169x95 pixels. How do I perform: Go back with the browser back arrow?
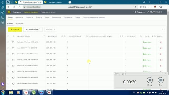click(9, 7)
